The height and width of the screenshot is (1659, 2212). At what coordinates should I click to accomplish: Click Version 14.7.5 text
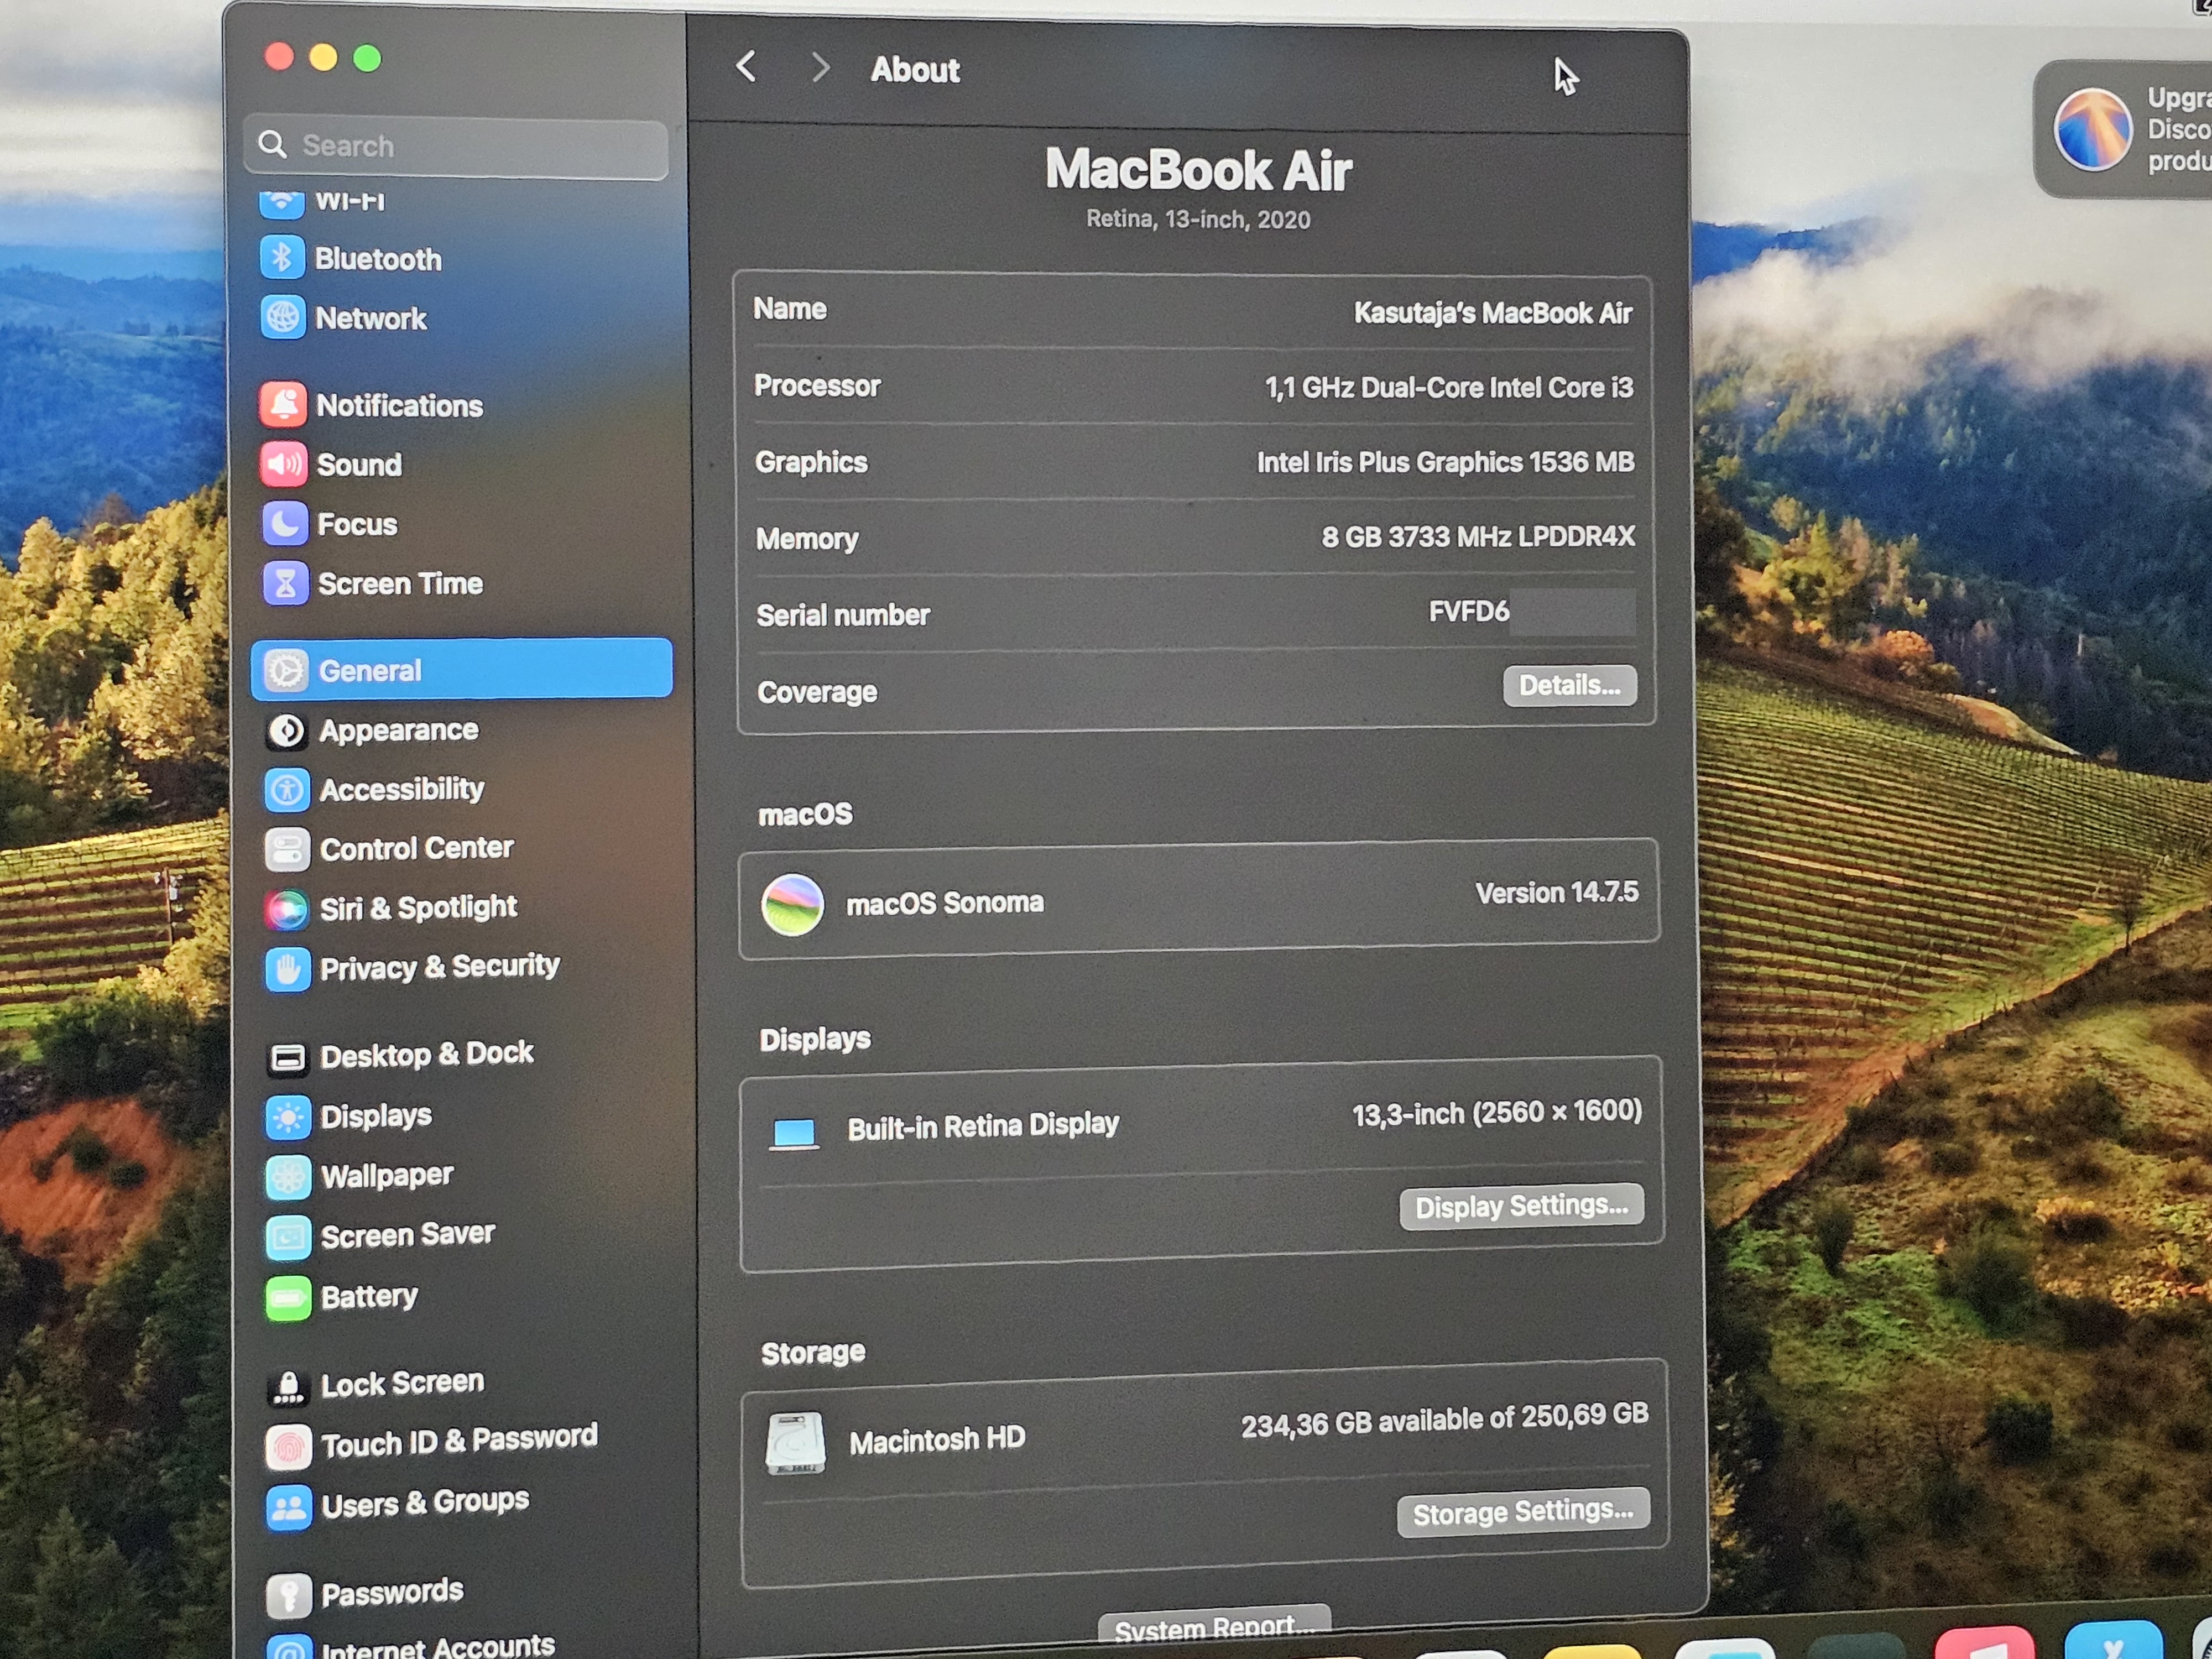coord(1557,892)
